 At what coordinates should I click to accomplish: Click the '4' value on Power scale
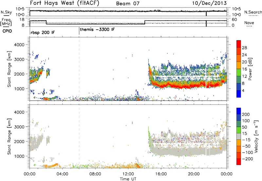tap(243, 90)
